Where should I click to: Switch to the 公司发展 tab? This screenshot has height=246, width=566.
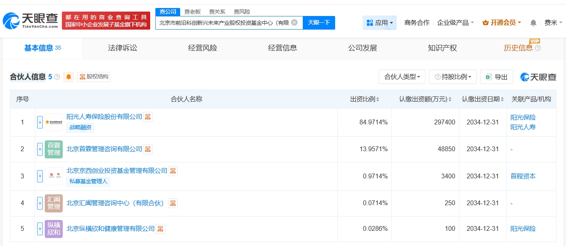[x=362, y=48]
